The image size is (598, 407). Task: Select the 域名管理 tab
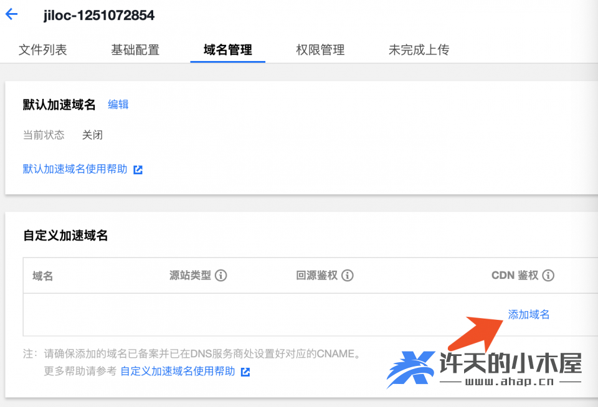coord(228,50)
